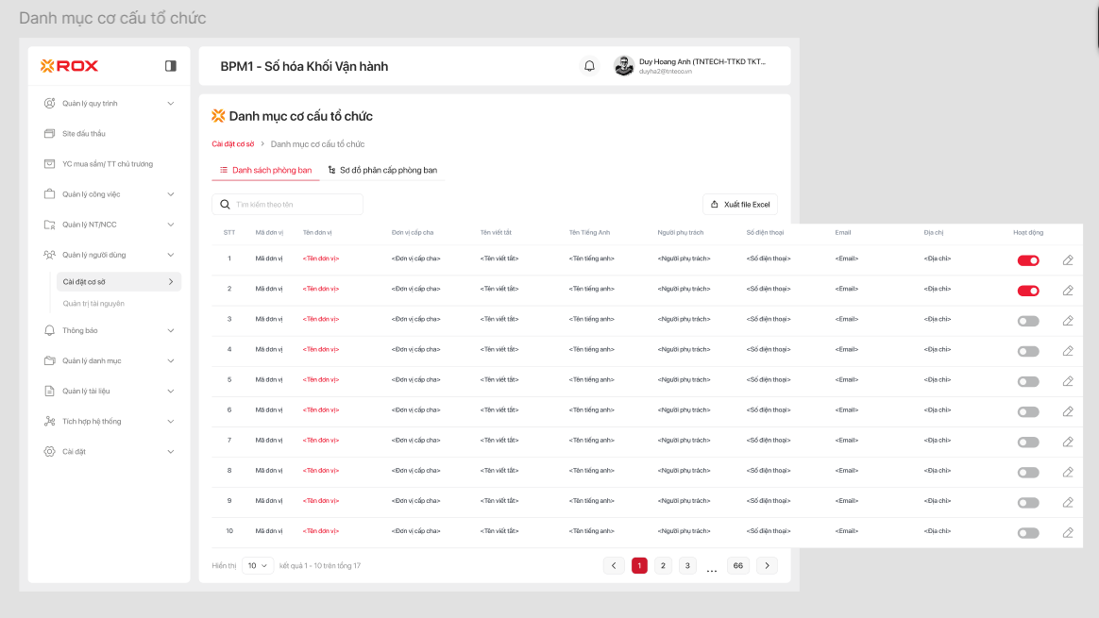This screenshot has height=618, width=1099.
Task: Click the edit pencil icon for row 10
Action: [1068, 532]
